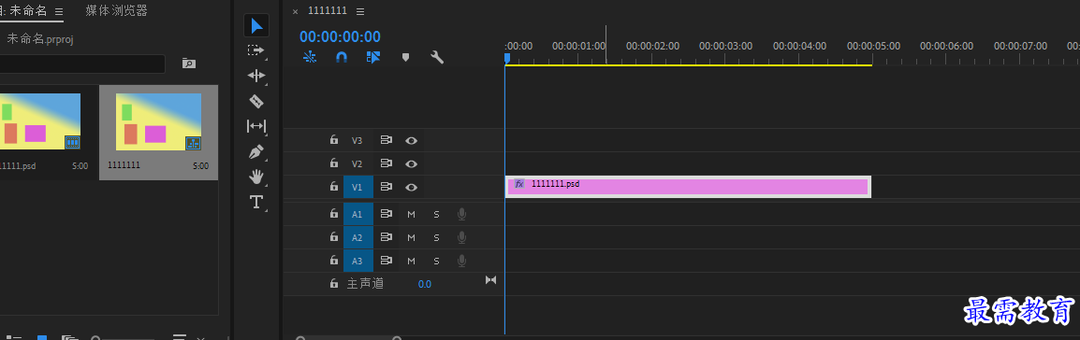The width and height of the screenshot is (1080, 340).
Task: Select the Hand tool
Action: pos(256,177)
